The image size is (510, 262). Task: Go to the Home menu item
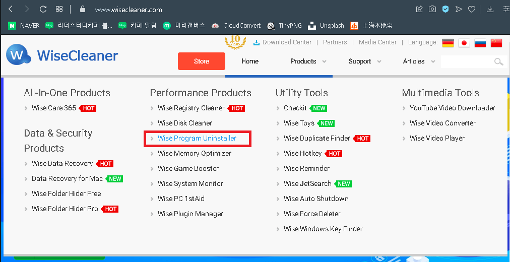coord(250,61)
